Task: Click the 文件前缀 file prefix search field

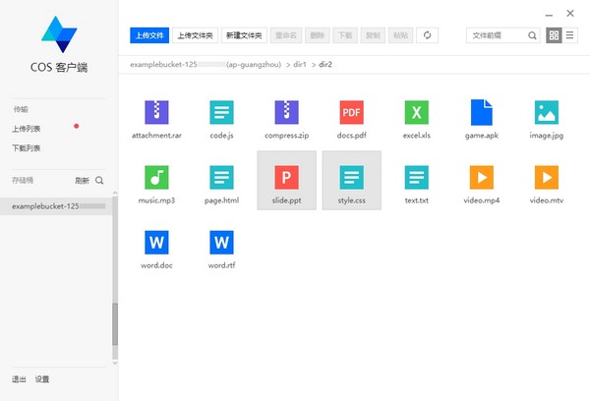Action: click(x=497, y=35)
